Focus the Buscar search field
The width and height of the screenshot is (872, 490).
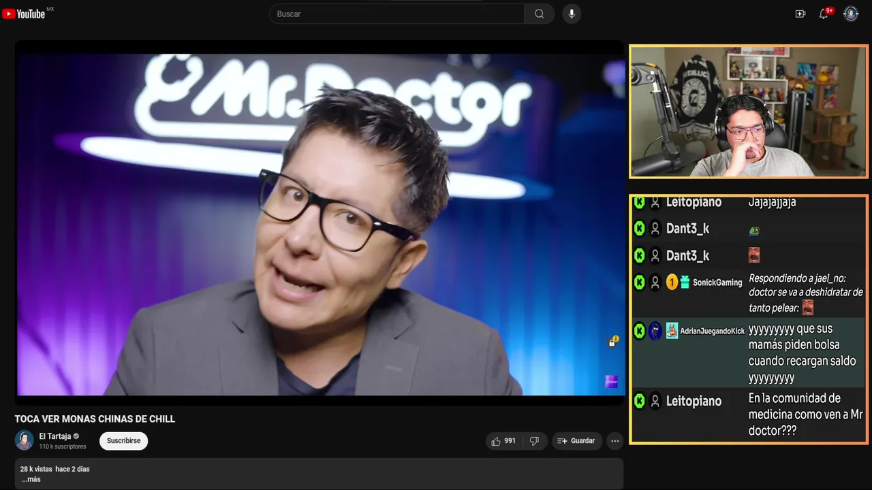point(397,14)
